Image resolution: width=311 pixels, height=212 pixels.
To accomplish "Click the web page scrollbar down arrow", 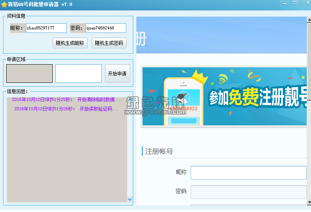I will click(x=309, y=202).
